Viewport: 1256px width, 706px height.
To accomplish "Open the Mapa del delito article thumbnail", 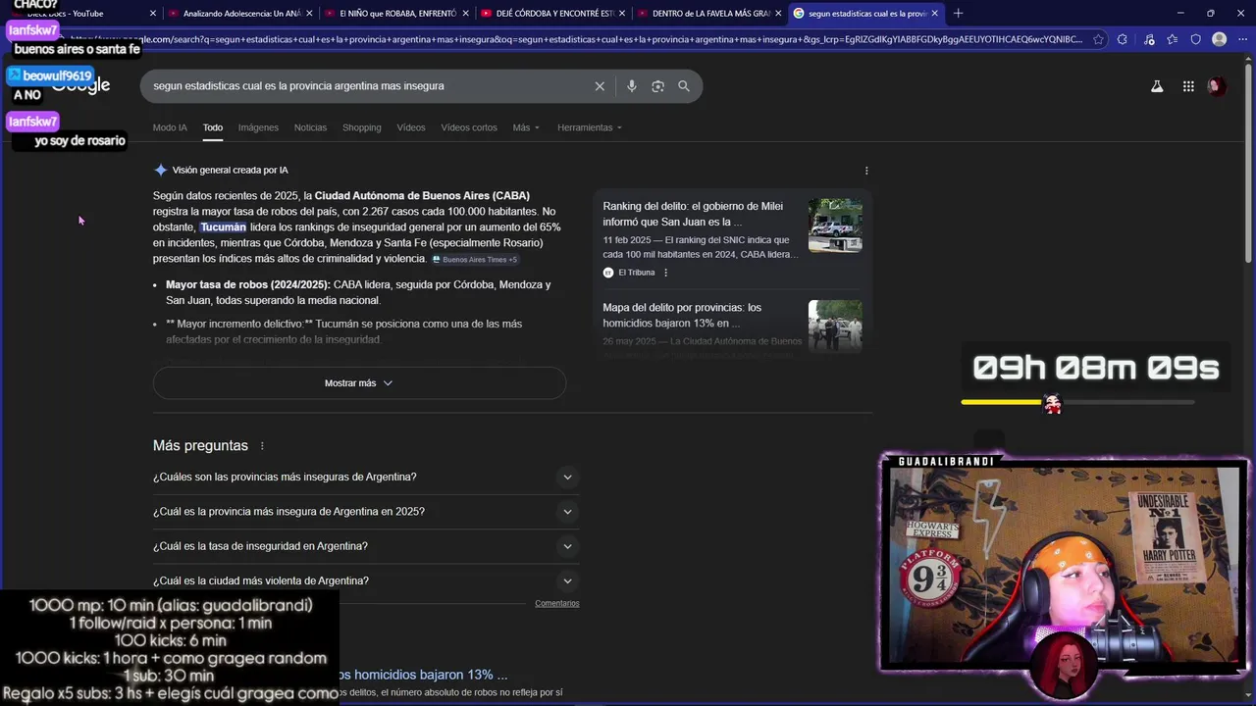I will (835, 326).
